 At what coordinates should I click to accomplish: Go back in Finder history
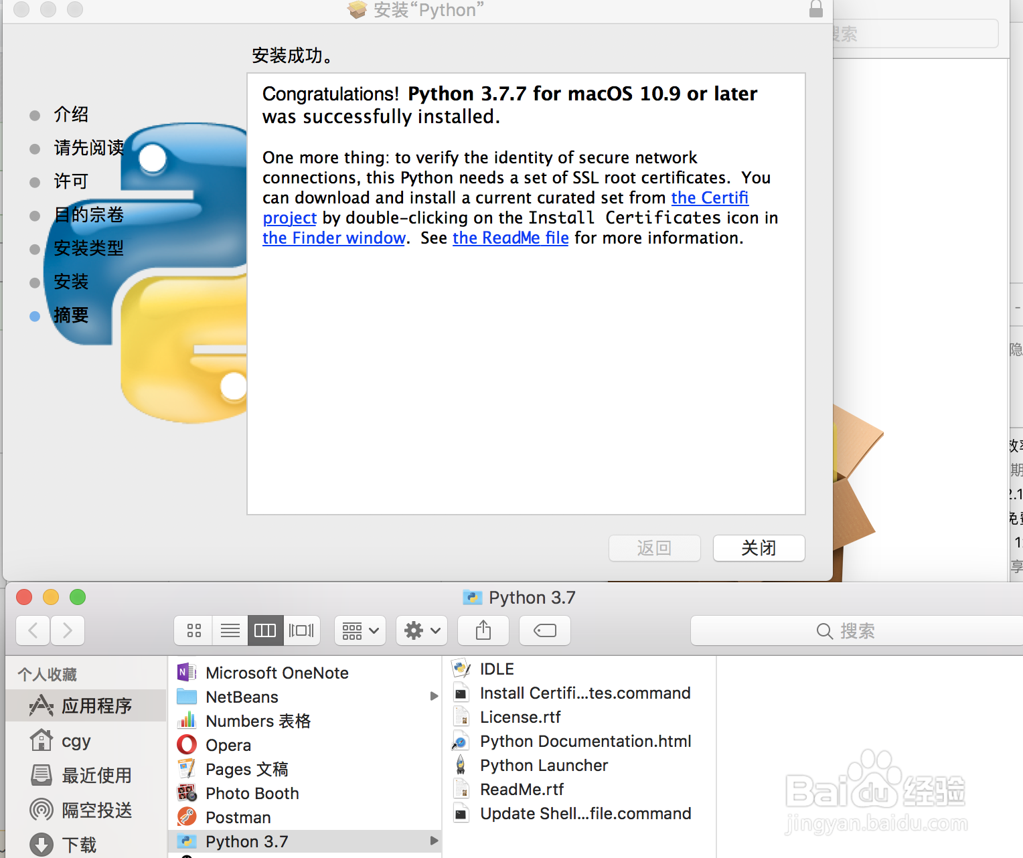click(x=33, y=630)
